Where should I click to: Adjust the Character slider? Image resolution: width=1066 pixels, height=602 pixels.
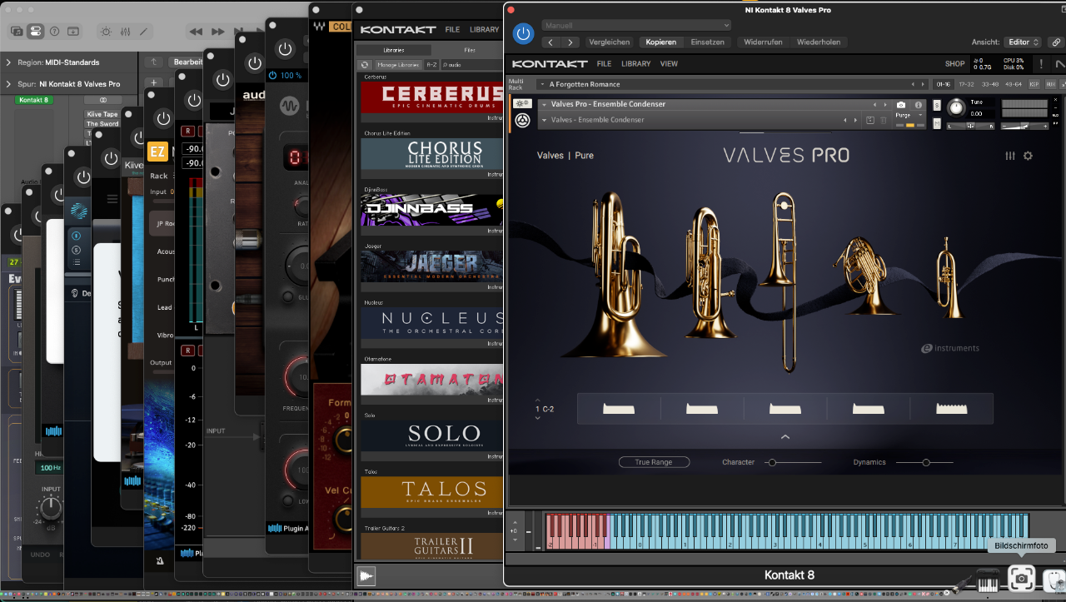click(794, 462)
